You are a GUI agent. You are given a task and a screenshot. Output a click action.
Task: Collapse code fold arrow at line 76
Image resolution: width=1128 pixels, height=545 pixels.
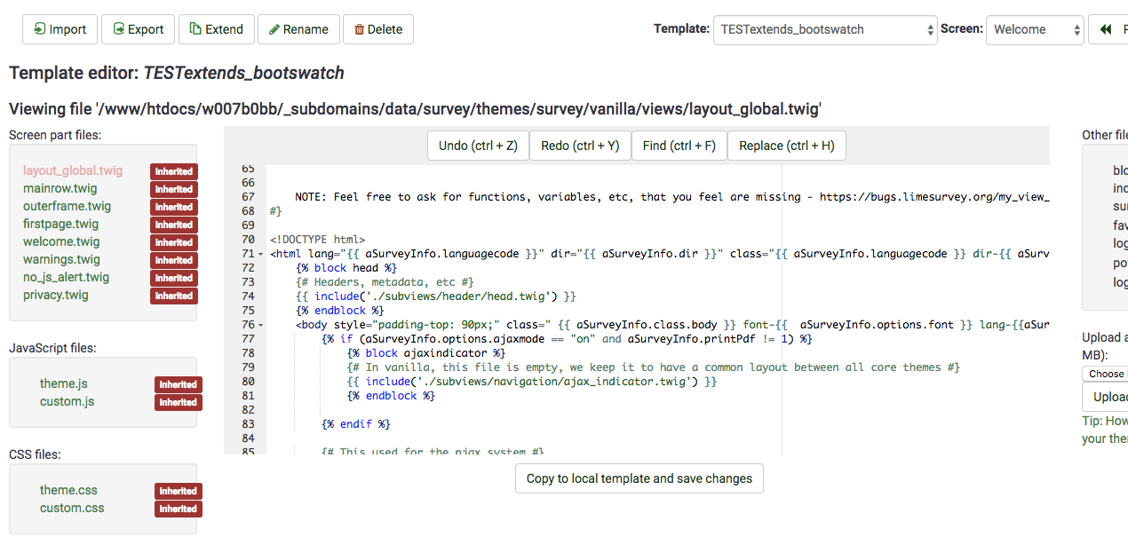[260, 325]
